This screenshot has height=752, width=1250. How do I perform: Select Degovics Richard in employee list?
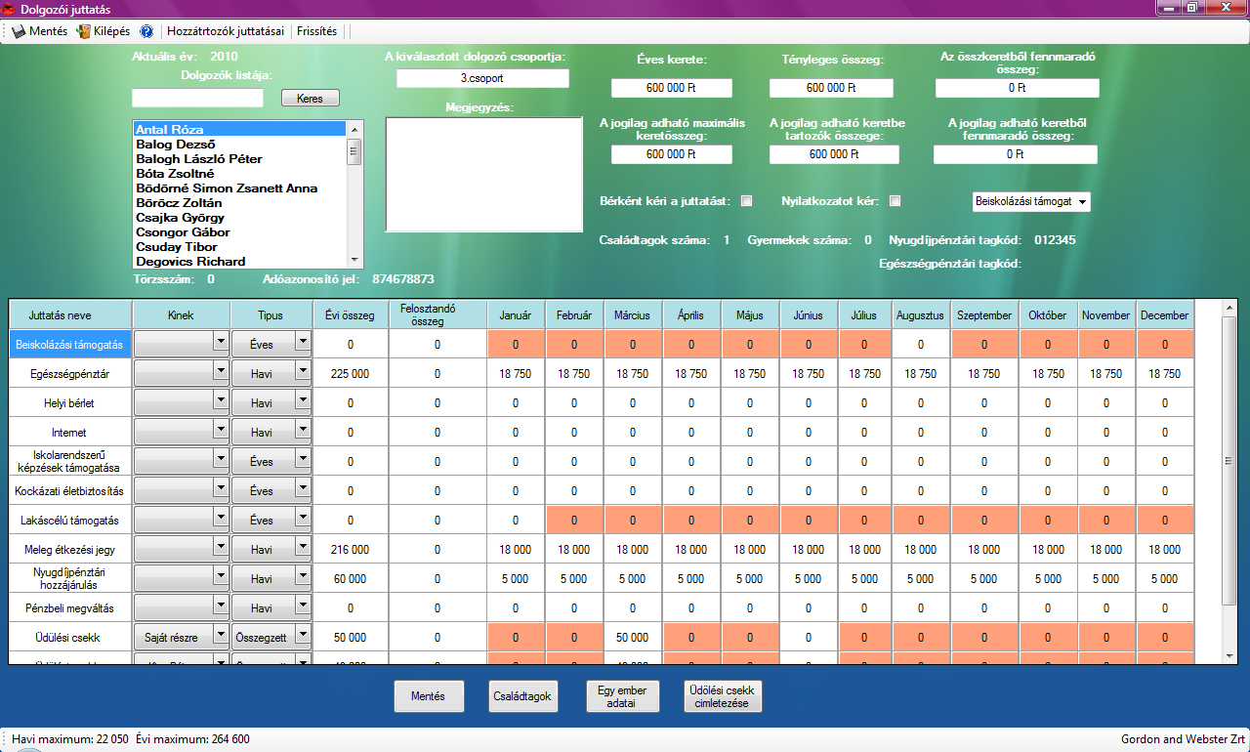point(239,261)
